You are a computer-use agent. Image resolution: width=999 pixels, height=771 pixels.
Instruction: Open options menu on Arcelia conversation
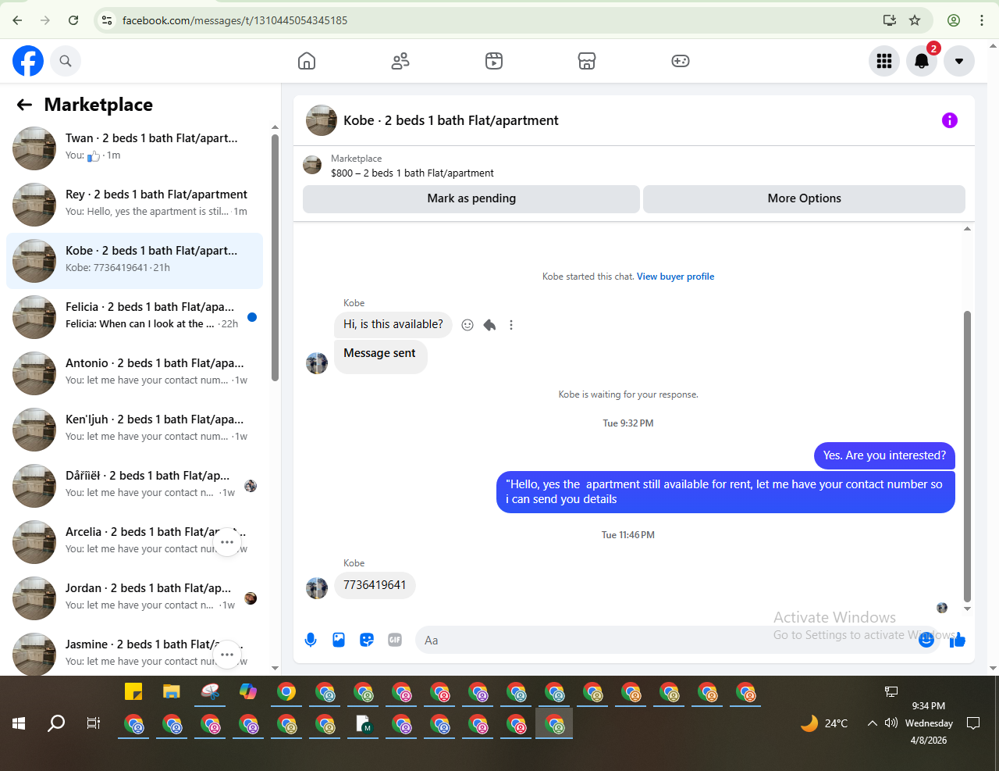click(227, 542)
